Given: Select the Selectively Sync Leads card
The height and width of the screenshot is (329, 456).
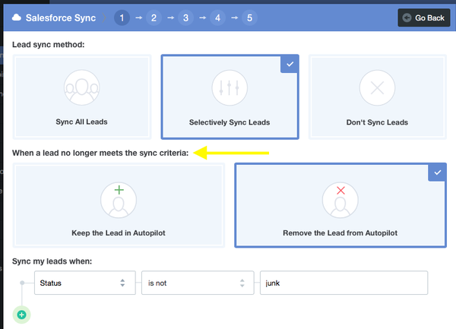Looking at the screenshot, I should coord(230,96).
